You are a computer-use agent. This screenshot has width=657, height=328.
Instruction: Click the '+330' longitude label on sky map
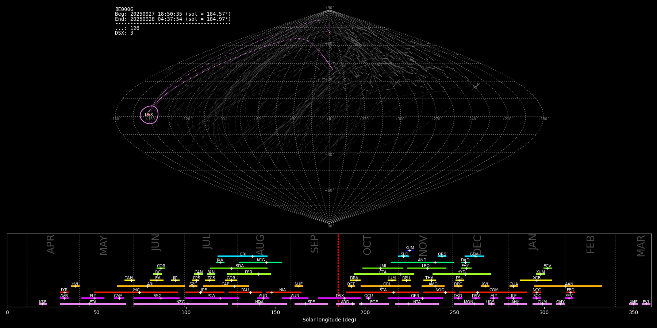[364, 119]
